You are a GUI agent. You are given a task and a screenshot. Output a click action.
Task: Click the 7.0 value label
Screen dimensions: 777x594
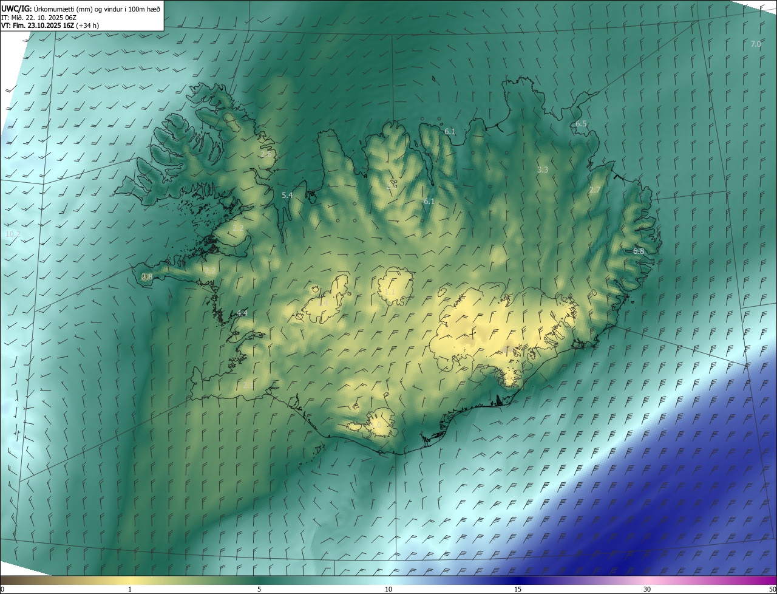(x=756, y=44)
